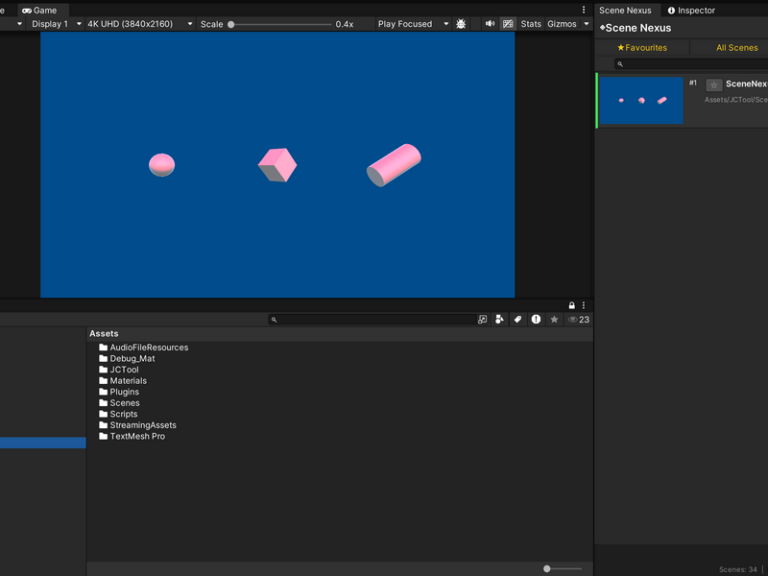Click the open in search window icon

click(x=483, y=320)
